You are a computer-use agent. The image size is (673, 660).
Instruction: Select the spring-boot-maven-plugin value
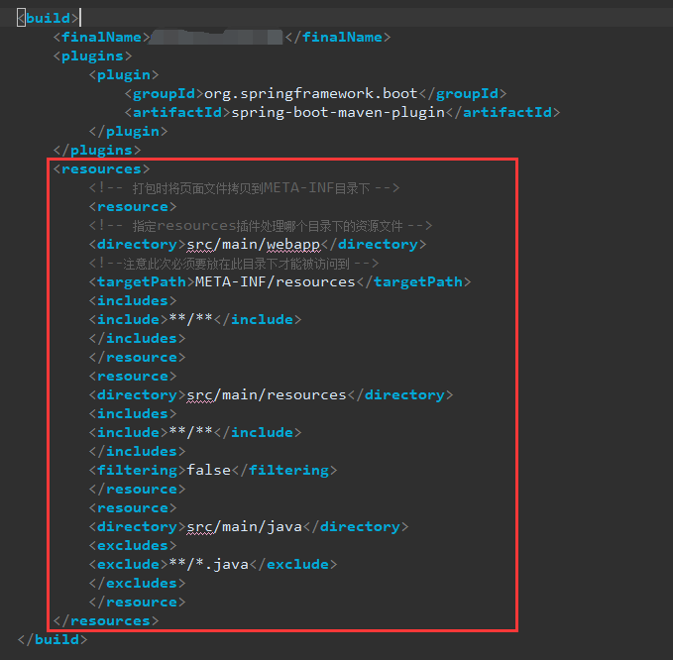(x=338, y=112)
